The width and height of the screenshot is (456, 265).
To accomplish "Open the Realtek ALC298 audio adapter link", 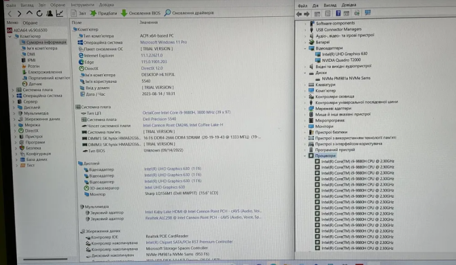I will (x=203, y=217).
